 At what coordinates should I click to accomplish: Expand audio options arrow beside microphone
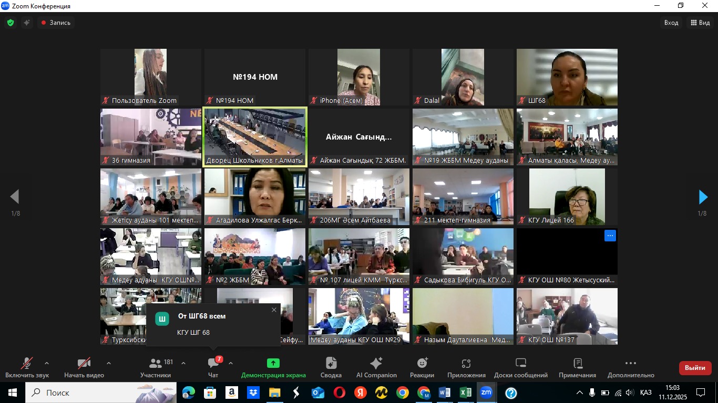[47, 363]
